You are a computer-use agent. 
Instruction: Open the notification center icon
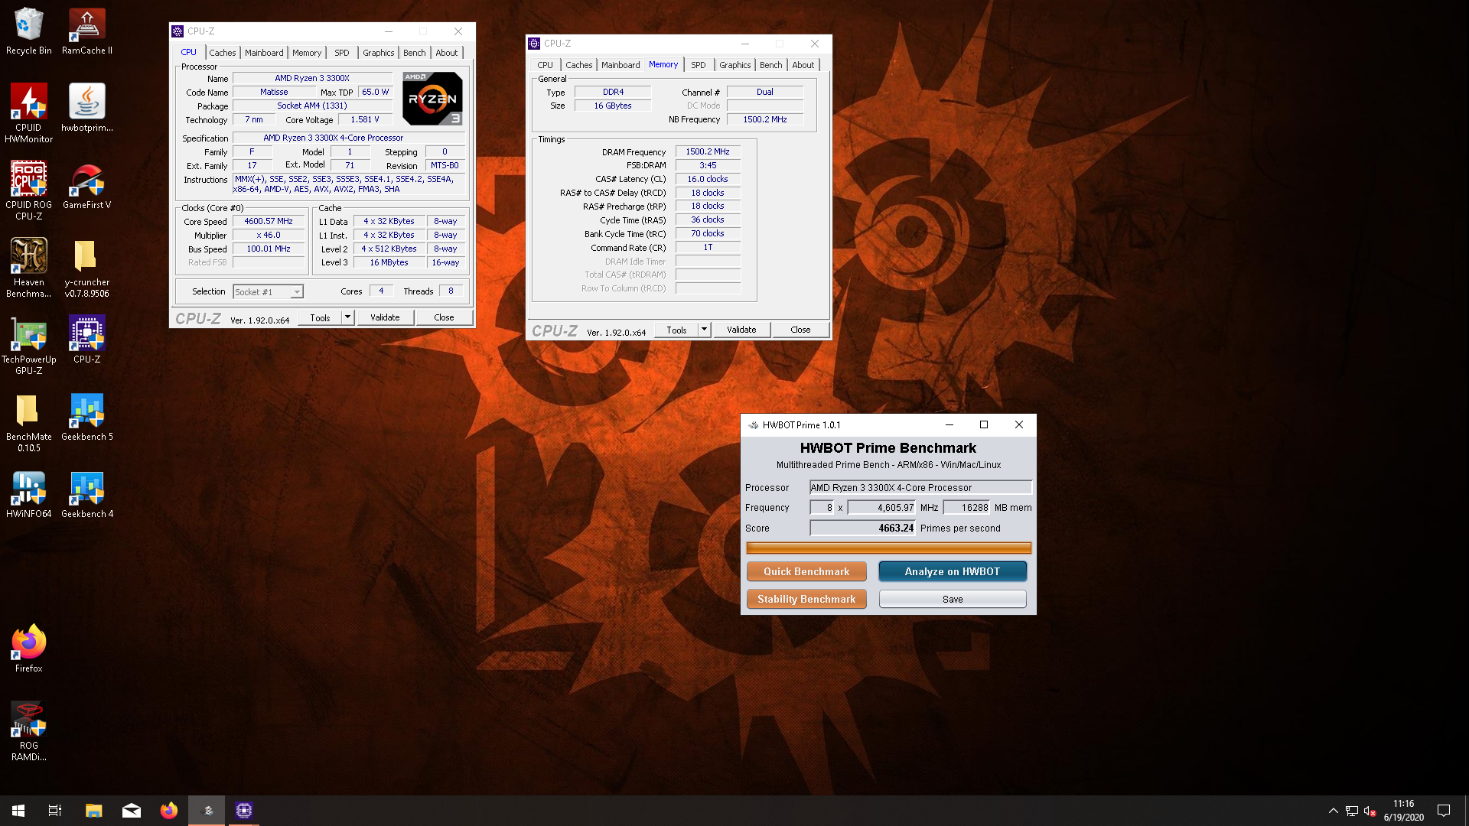tap(1444, 811)
